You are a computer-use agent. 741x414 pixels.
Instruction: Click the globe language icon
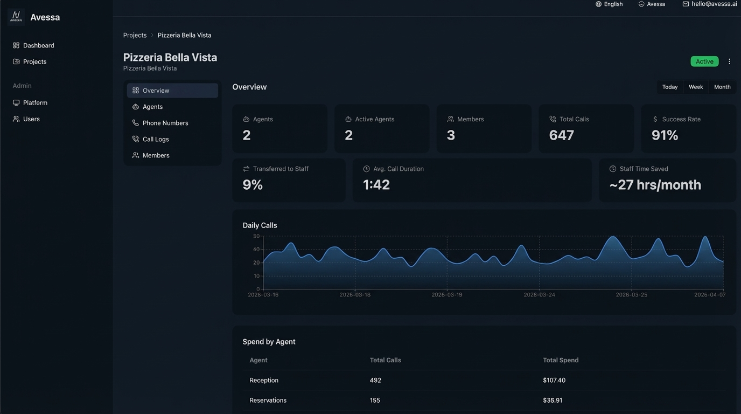point(599,4)
